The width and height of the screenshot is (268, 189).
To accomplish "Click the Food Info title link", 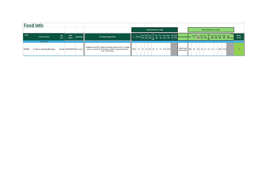I will 33,25.
